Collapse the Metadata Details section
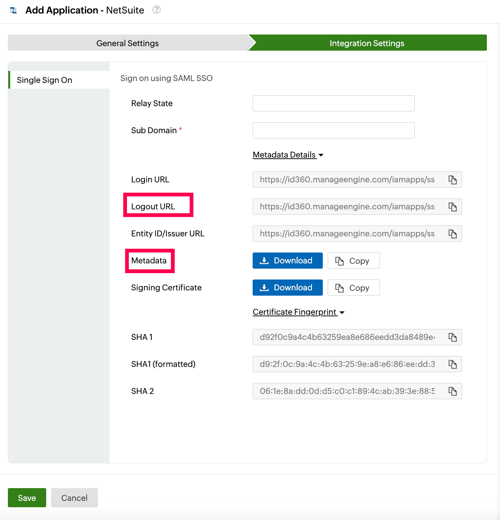The width and height of the screenshot is (500, 520). tap(288, 155)
